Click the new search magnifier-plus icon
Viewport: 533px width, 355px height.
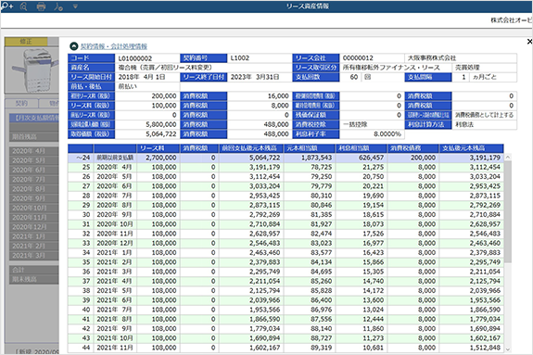tap(6, 6)
